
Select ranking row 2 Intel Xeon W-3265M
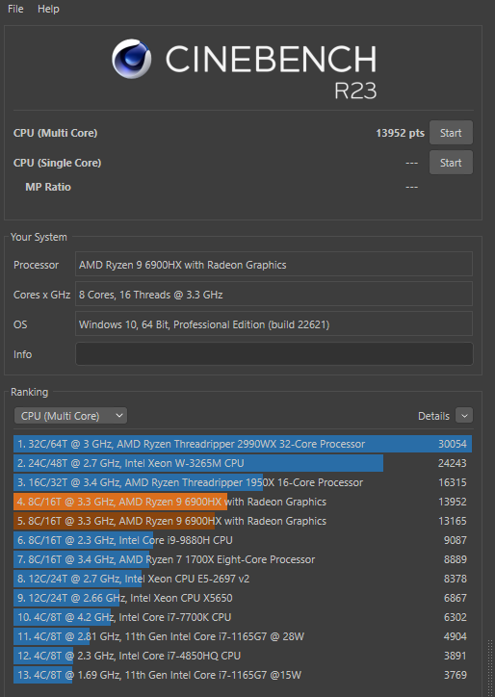point(243,463)
